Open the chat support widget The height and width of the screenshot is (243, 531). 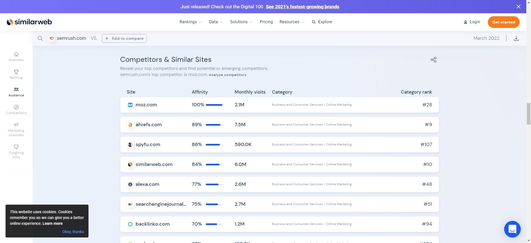[512, 229]
